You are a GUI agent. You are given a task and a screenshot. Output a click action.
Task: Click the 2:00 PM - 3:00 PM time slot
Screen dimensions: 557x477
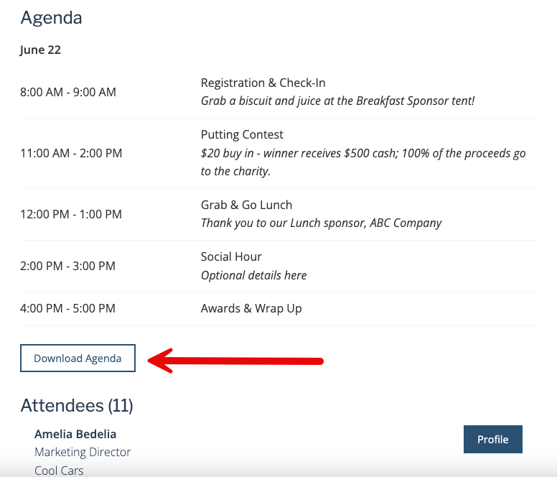[x=67, y=266]
